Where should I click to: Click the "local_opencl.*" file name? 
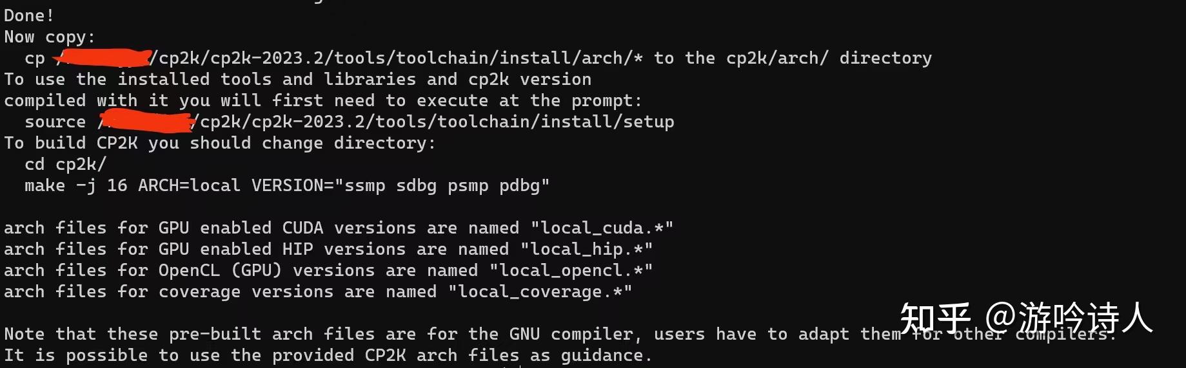571,270
